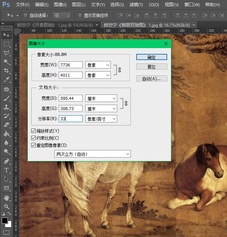The image size is (227, 237).
Task: Click align left edges icon
Action: click(x=147, y=15)
